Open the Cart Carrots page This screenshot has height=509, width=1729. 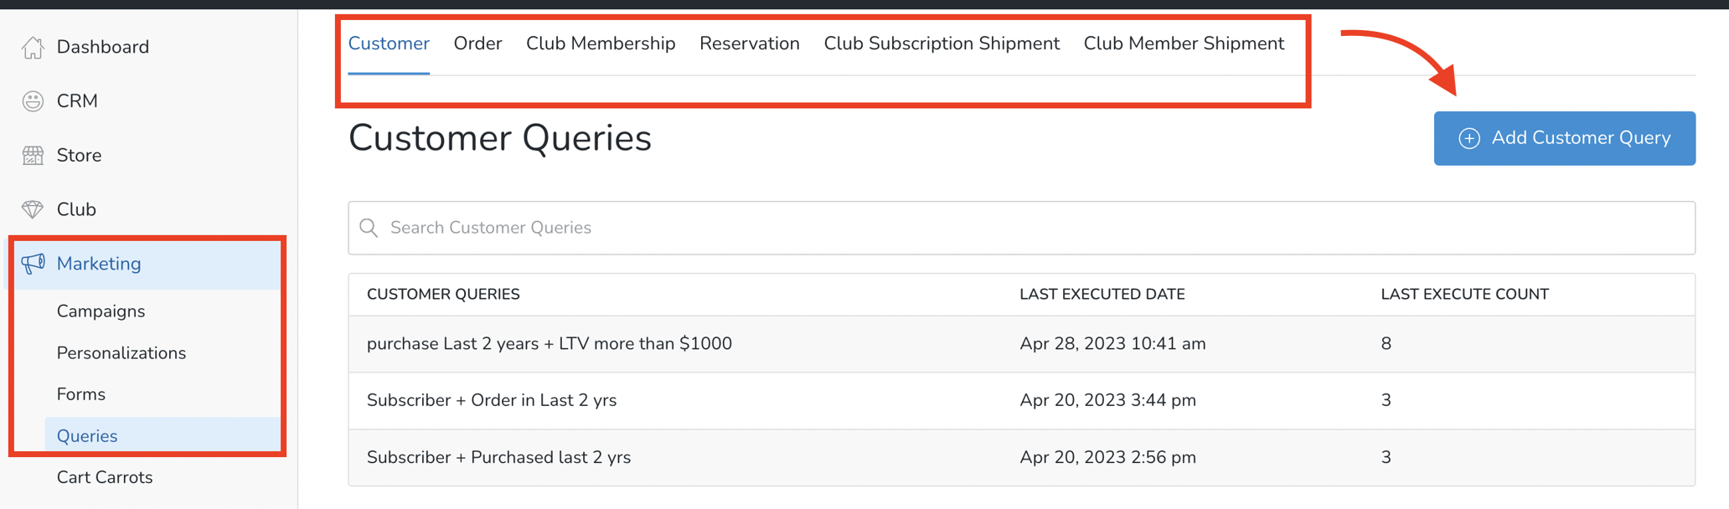[x=105, y=477]
